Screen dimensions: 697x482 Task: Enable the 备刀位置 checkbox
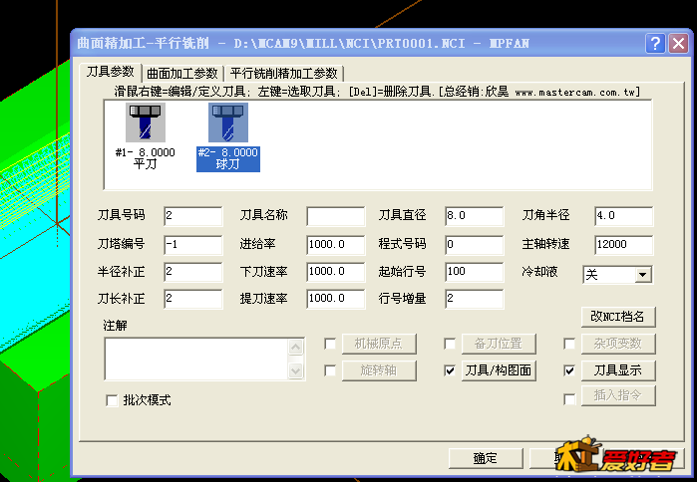tap(450, 344)
